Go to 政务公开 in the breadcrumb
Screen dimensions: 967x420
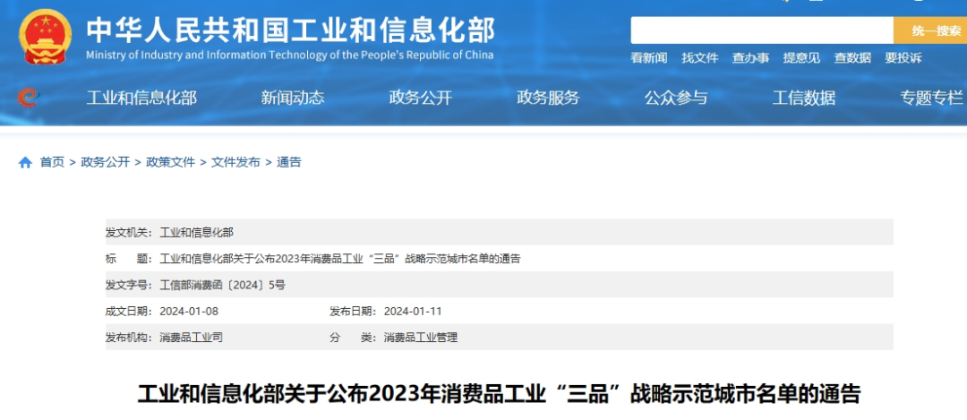tap(106, 162)
